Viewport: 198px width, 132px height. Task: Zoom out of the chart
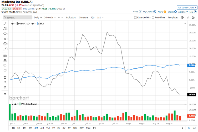click(5, 87)
